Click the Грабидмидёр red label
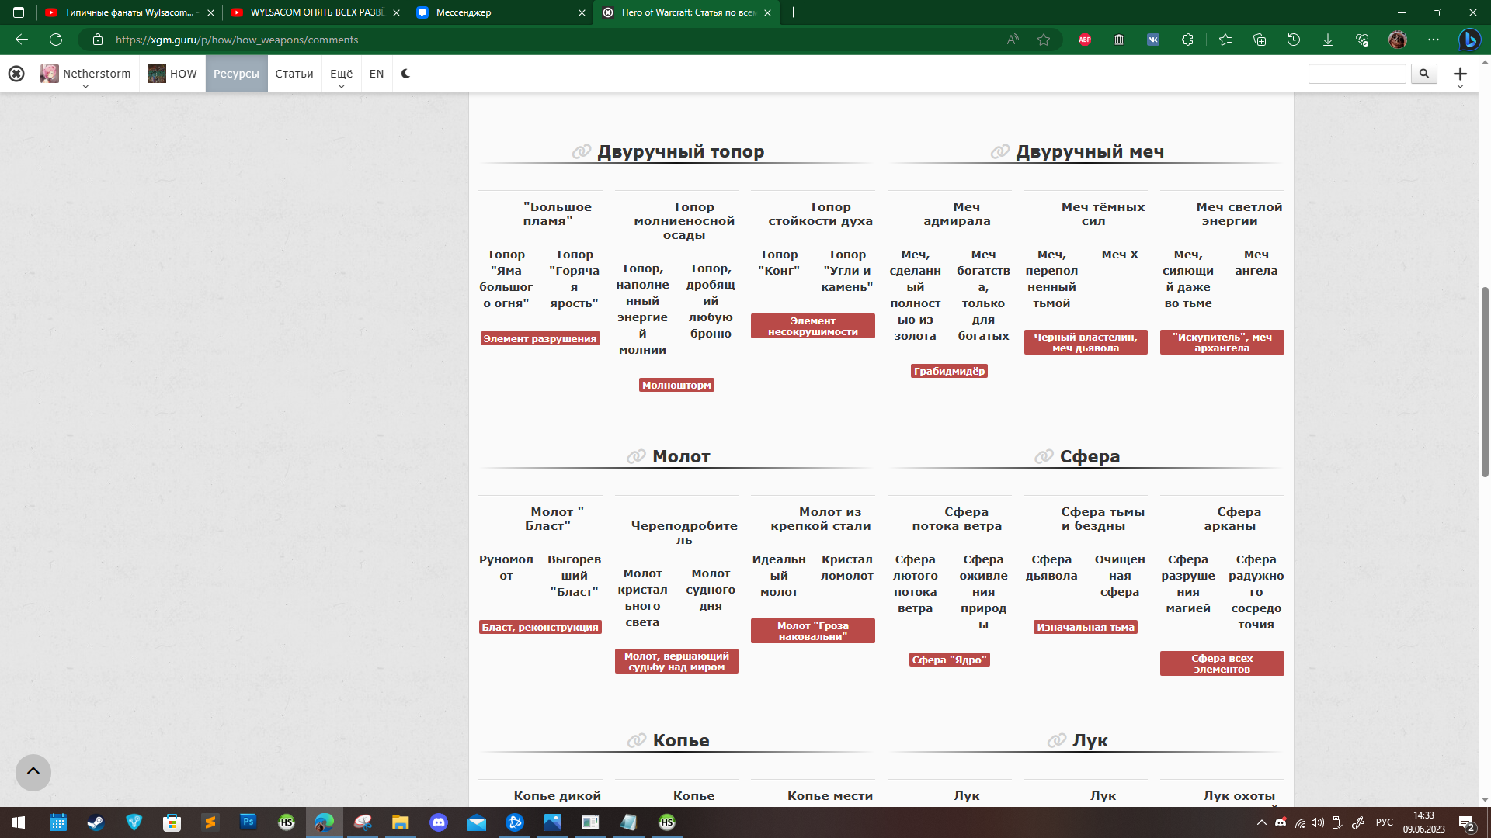1491x838 pixels. click(x=949, y=372)
